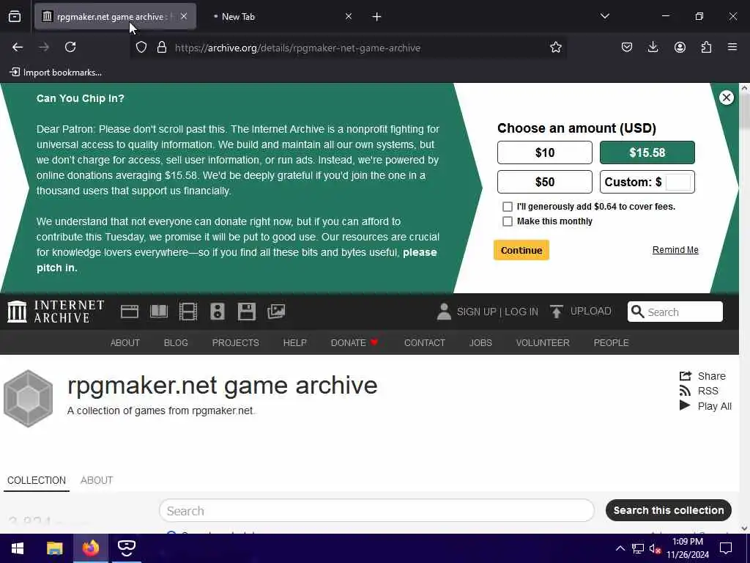Close the rpgmaker.net game archive tab

pos(184,16)
